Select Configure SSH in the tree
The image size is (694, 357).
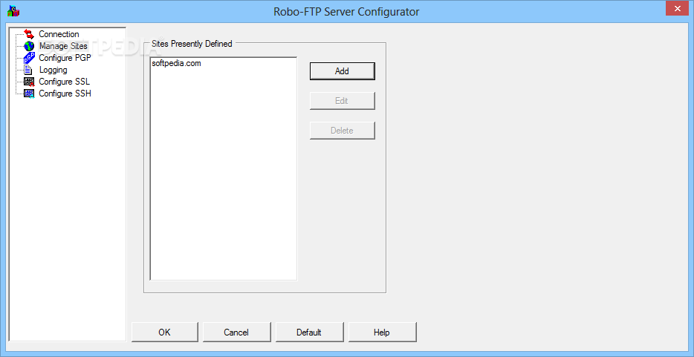pos(65,94)
